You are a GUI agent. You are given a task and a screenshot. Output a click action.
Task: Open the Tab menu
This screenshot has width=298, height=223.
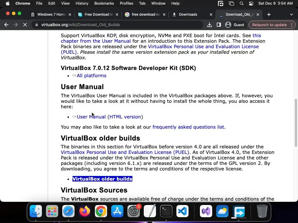(142, 3)
